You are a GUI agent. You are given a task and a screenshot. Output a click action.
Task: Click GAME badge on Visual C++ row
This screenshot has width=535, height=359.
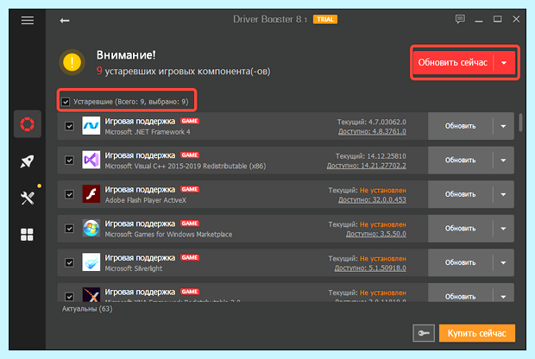[190, 155]
